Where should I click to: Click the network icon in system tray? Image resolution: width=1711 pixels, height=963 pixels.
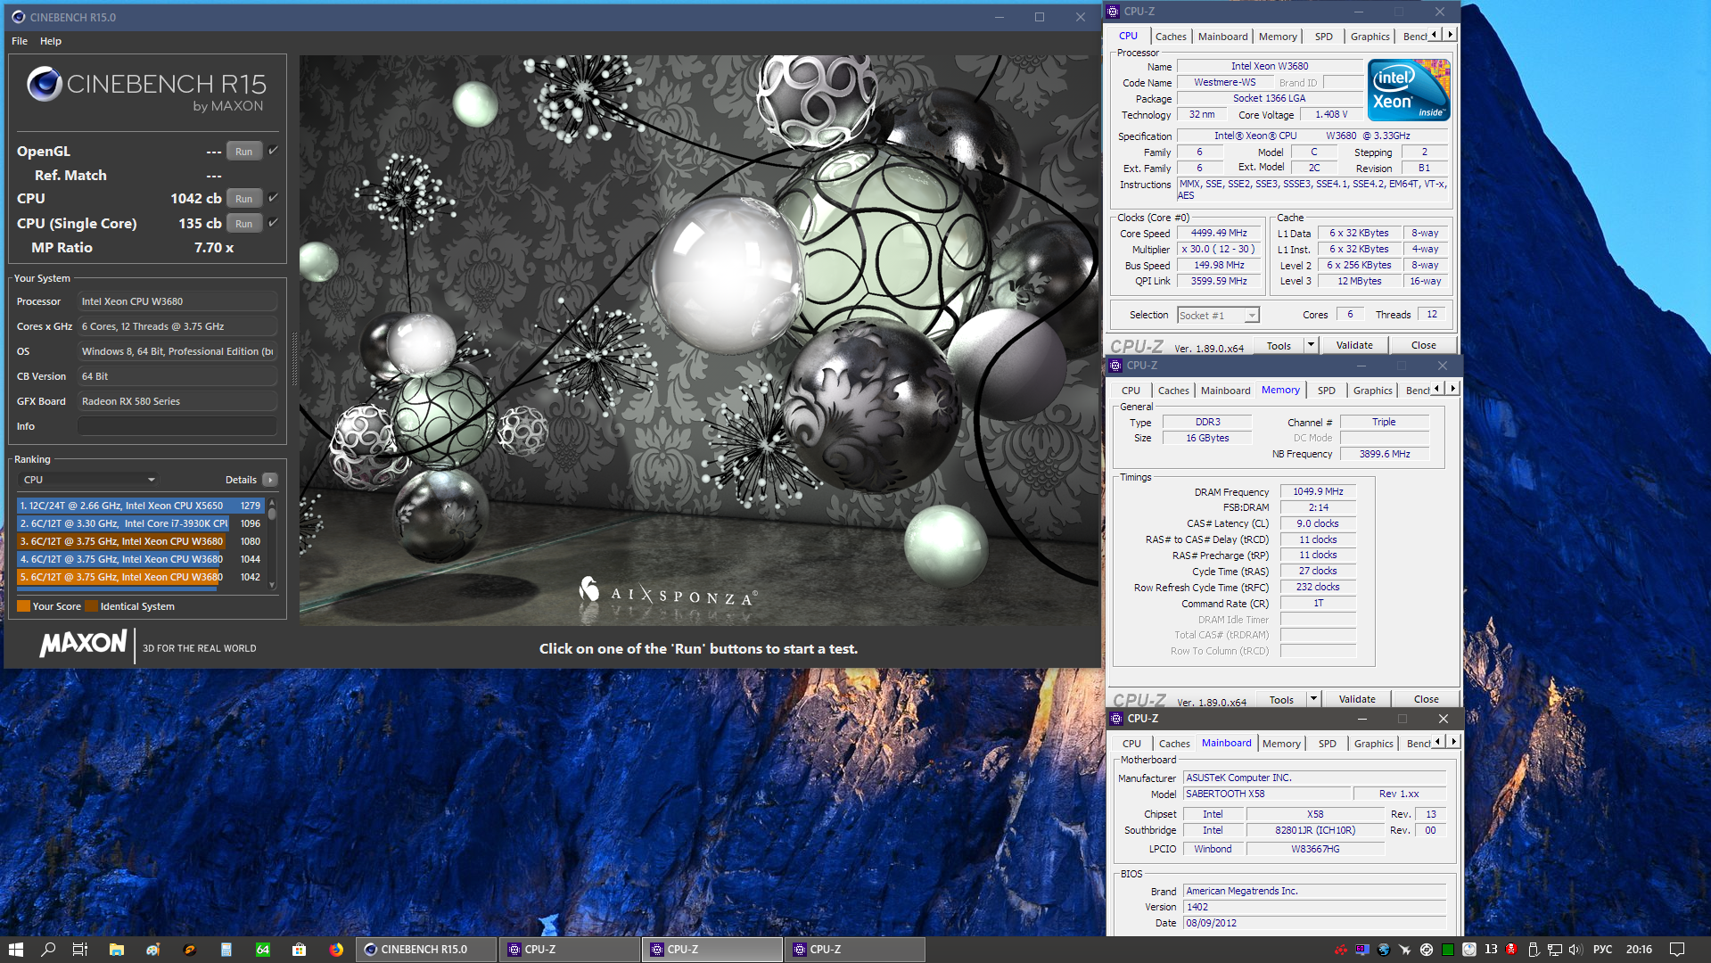point(1554,950)
